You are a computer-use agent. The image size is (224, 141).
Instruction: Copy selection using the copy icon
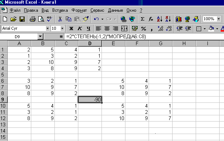click(x=68, y=19)
